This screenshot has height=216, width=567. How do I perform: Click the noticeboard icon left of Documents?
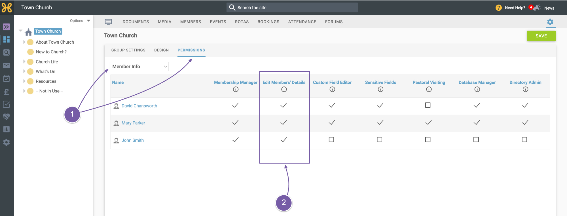click(108, 22)
